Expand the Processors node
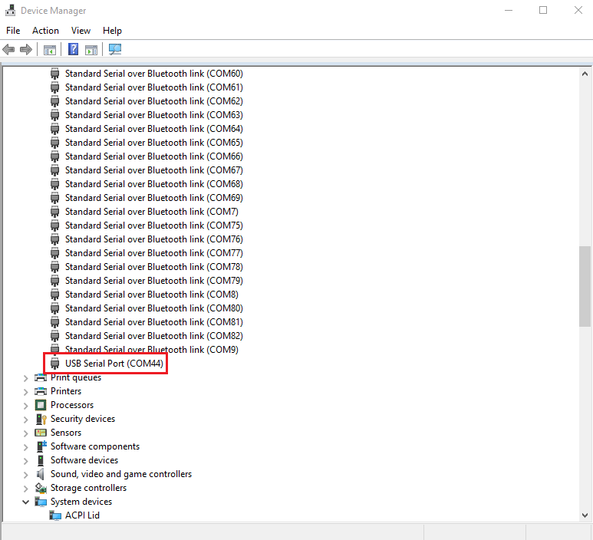The height and width of the screenshot is (540, 593). coord(26,405)
